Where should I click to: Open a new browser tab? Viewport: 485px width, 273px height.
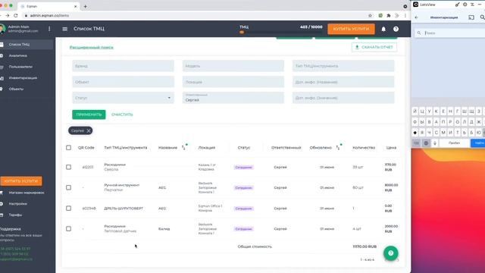pos(85,6)
